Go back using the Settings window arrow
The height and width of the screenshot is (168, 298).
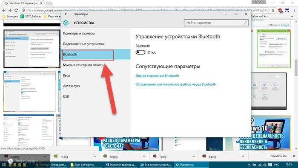[66, 14]
